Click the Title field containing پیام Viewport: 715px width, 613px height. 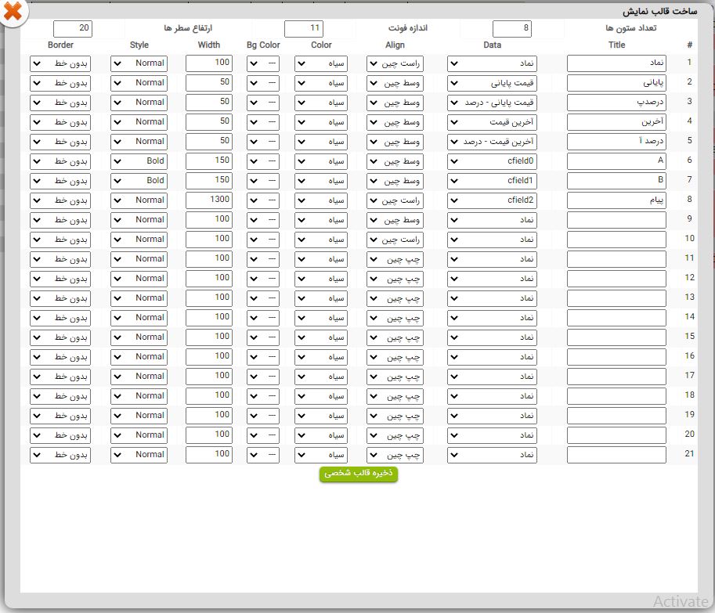coord(616,200)
